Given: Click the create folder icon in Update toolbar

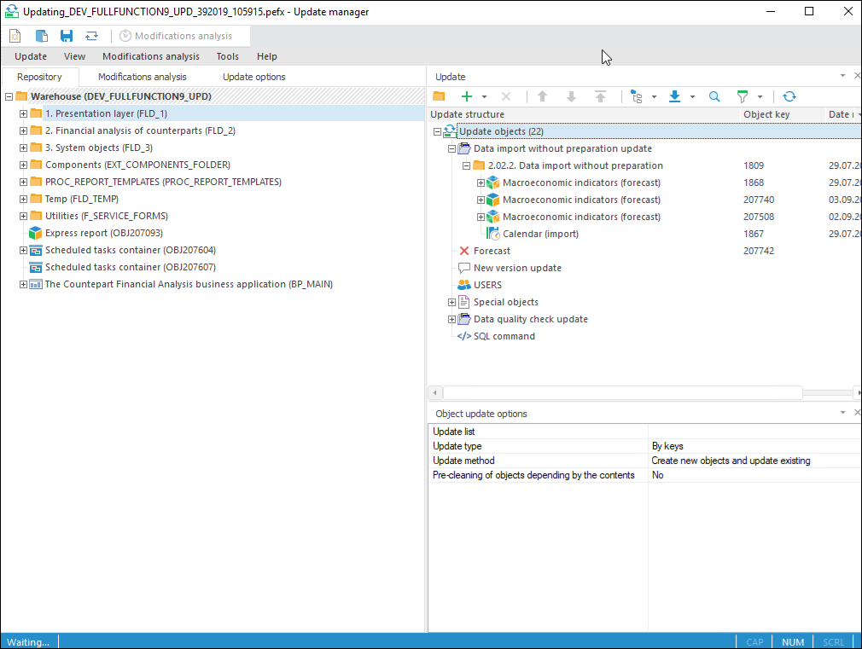Looking at the screenshot, I should [439, 97].
